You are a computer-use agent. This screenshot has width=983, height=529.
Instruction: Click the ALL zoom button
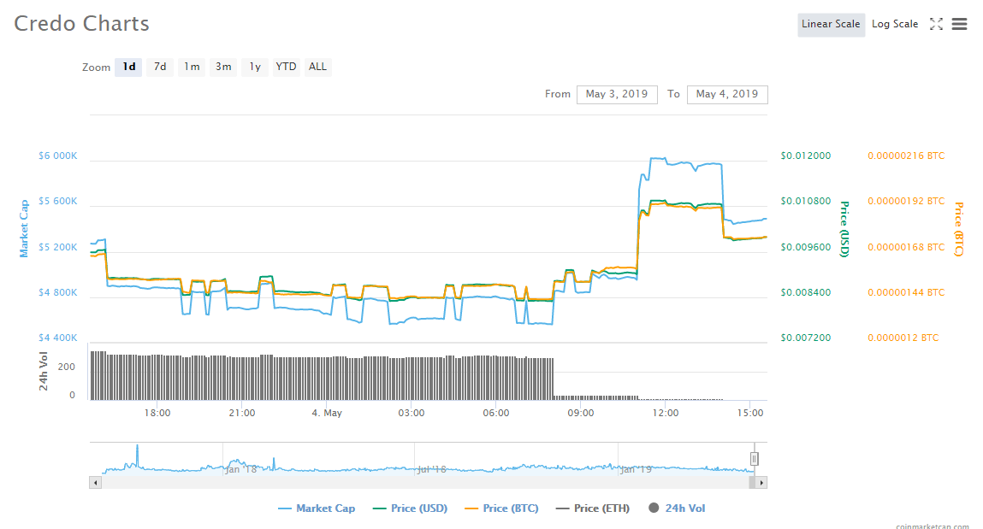coord(317,67)
